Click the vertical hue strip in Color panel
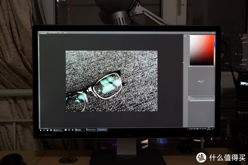Screen dimensions: 248x165 215,50
